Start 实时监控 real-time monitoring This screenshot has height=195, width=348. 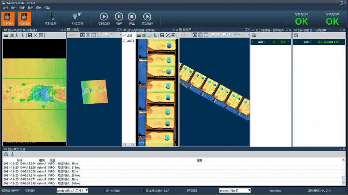coord(104,19)
